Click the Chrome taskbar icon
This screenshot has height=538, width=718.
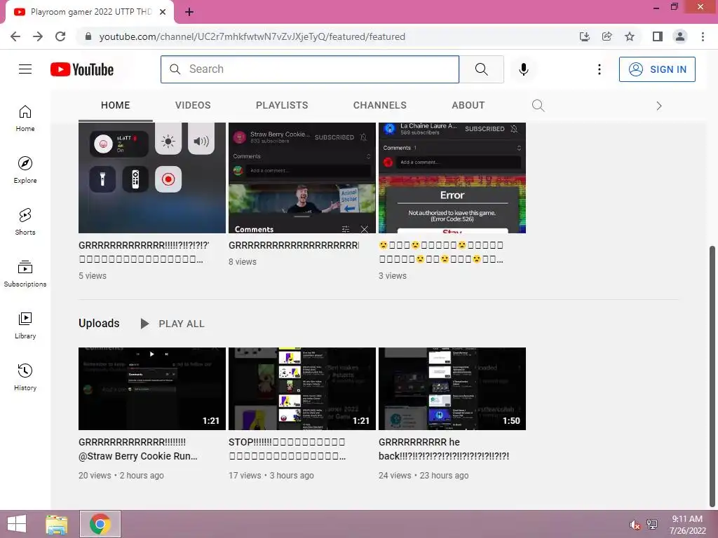(100, 524)
